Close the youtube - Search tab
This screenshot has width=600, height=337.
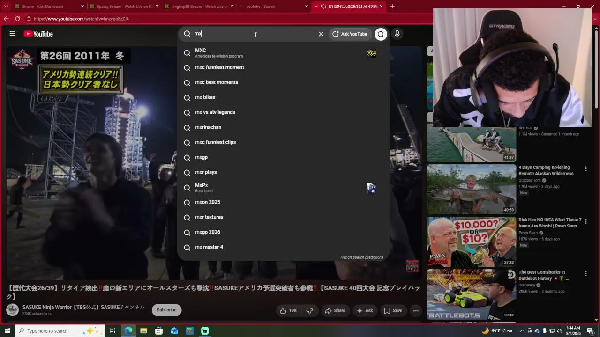click(307, 7)
